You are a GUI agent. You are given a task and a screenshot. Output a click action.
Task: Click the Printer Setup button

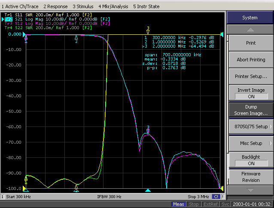251,76
